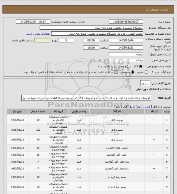Viewport: 177px width, 194px height.
Task: Click the group قطعات و تجهیزات تهویه مطبوع in row 7
Action: coord(58,169)
